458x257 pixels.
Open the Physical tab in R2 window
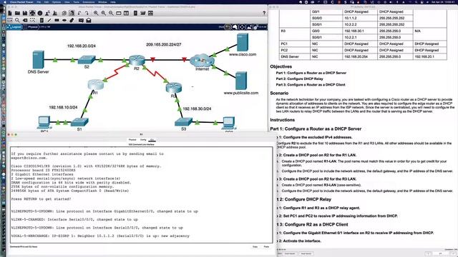tap(132, 140)
